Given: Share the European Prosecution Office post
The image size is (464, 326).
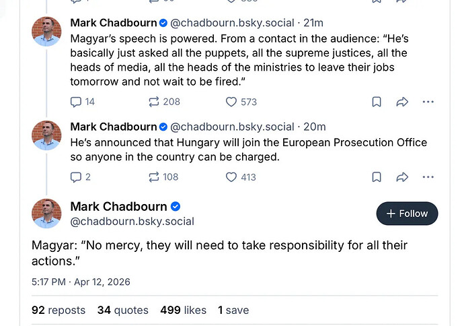Looking at the screenshot, I should click(x=402, y=177).
